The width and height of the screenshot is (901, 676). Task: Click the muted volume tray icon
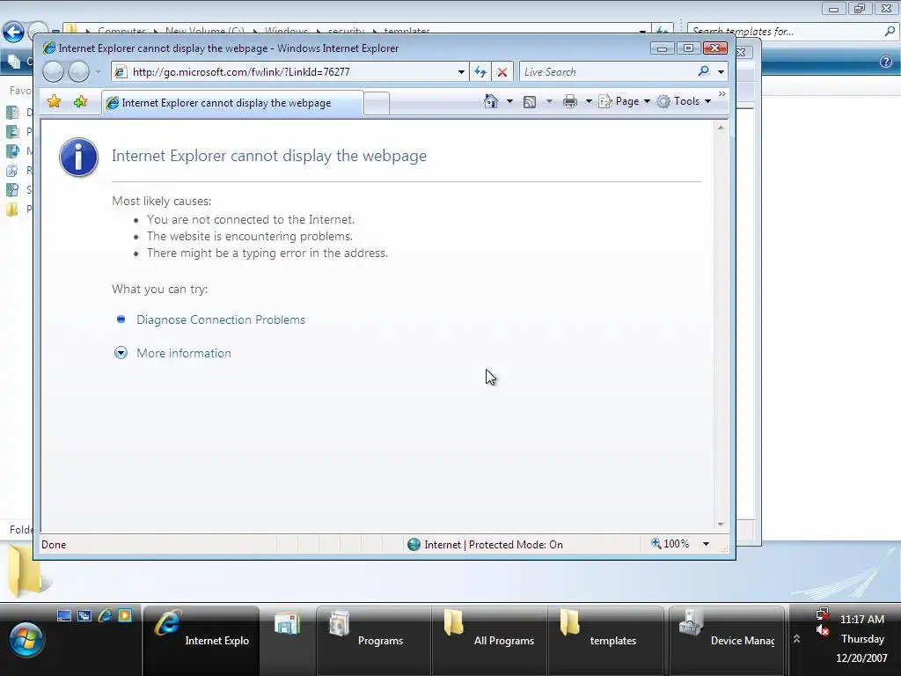823,630
